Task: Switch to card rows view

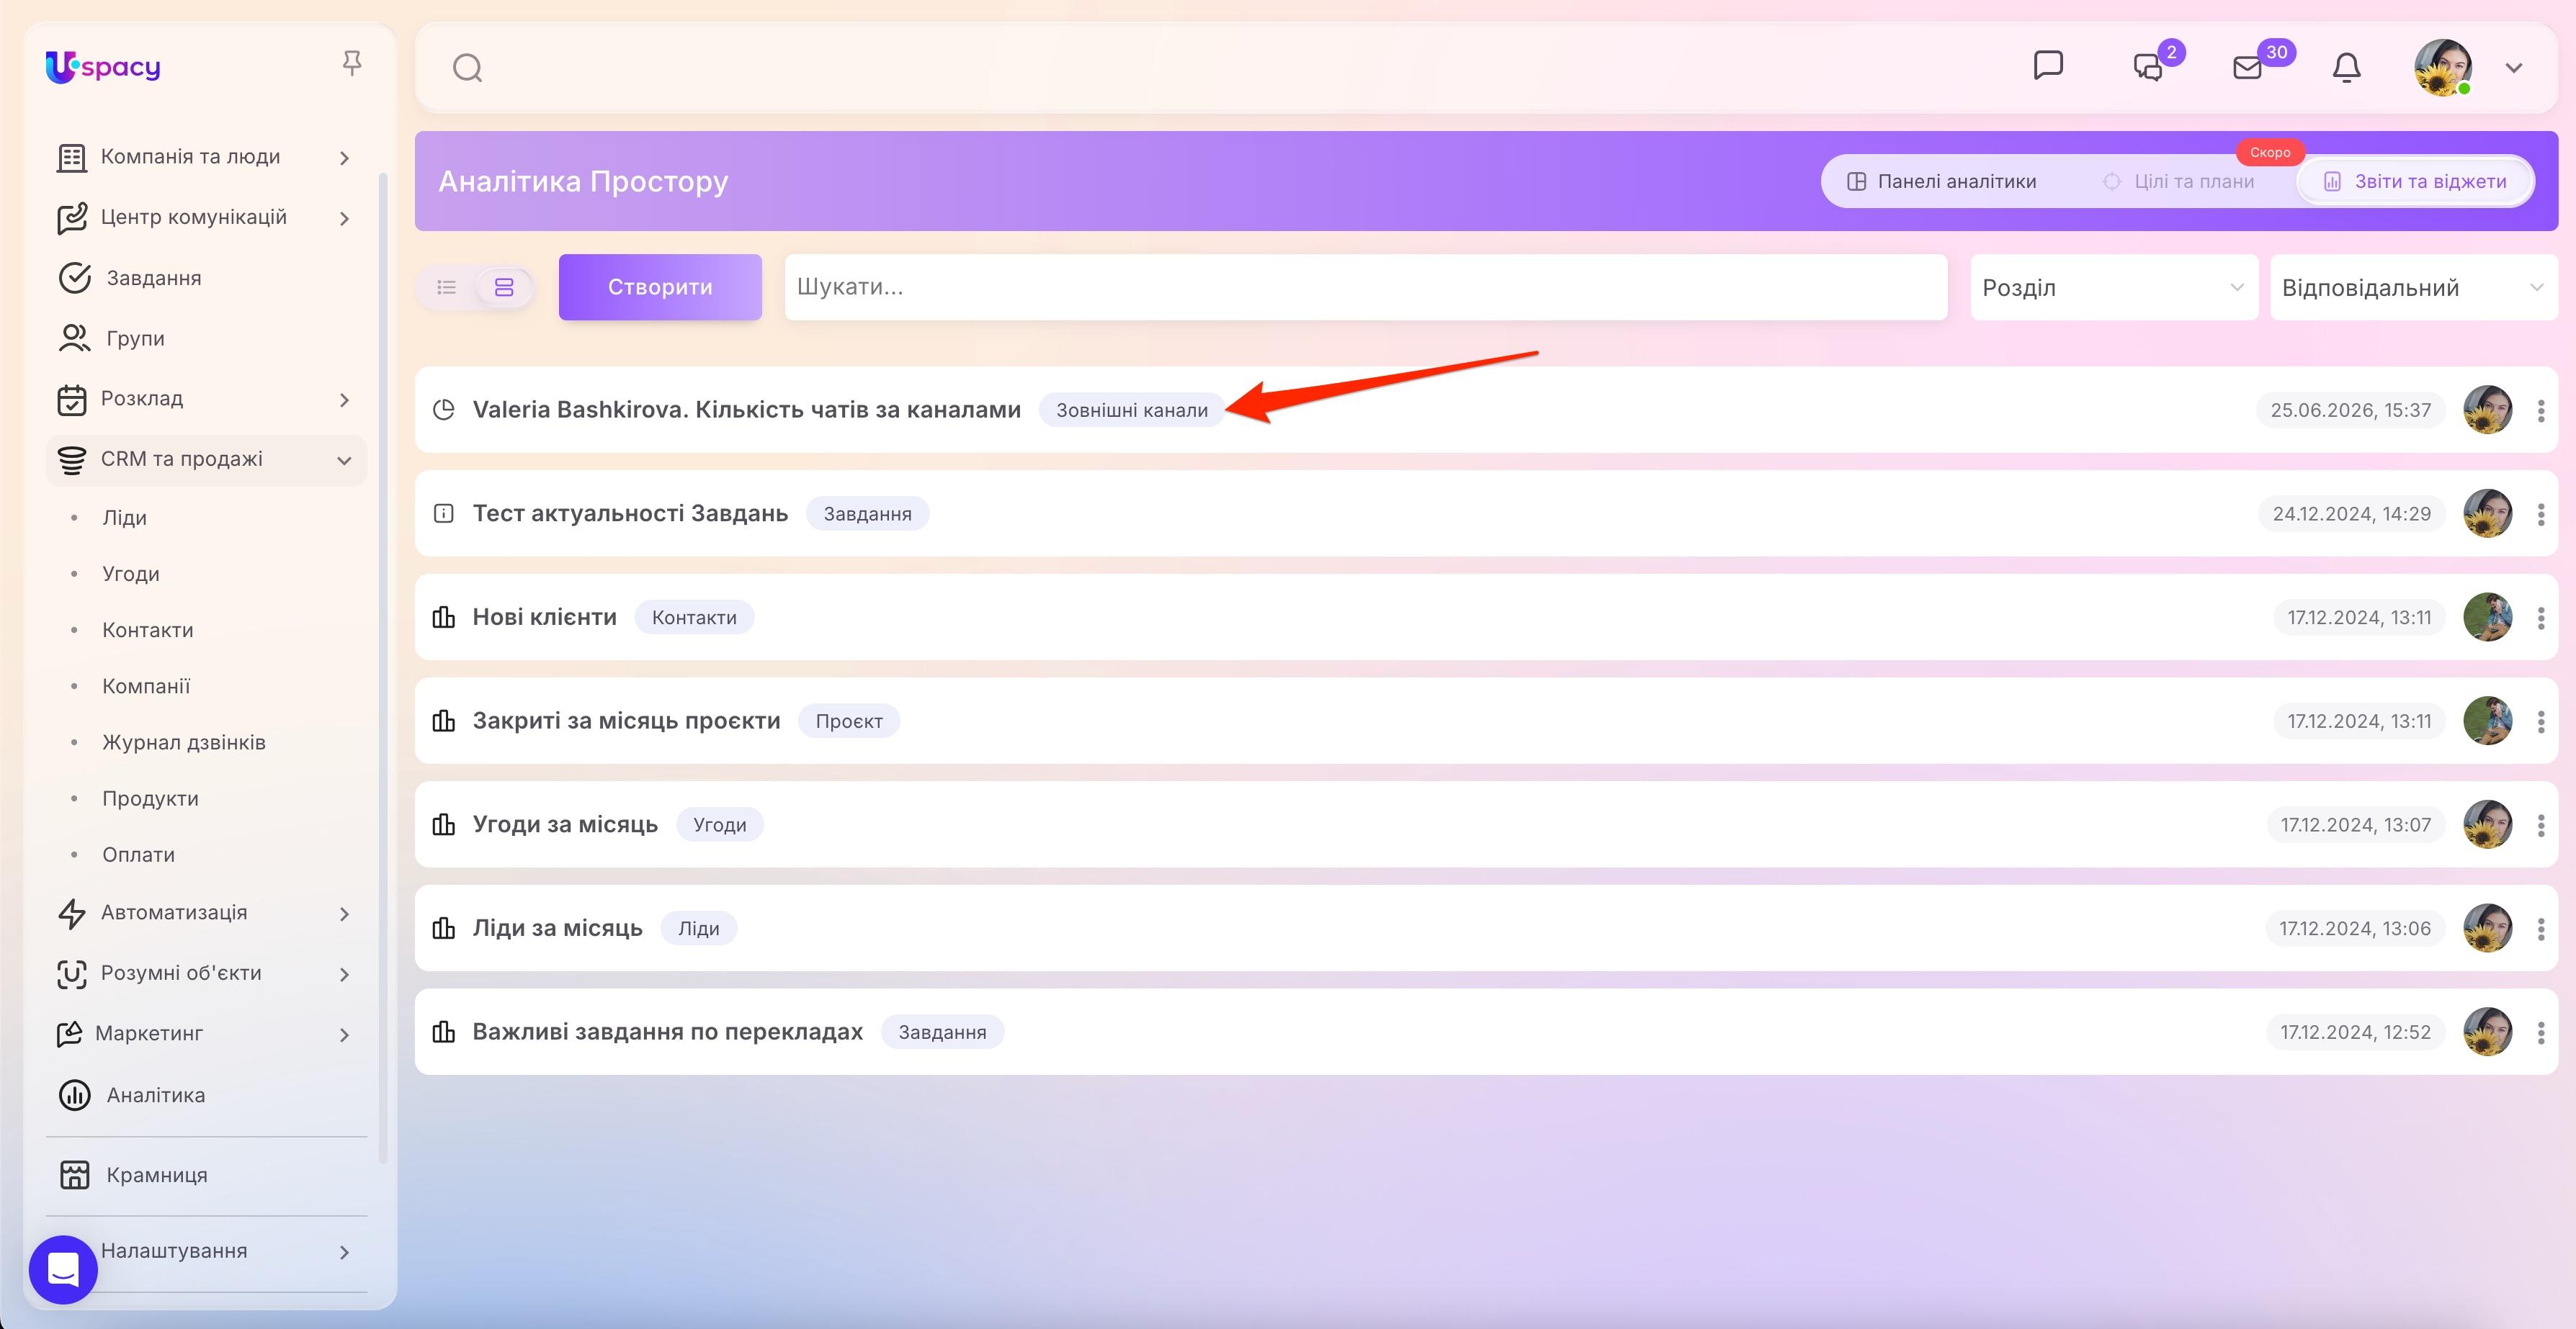Action: click(x=504, y=288)
